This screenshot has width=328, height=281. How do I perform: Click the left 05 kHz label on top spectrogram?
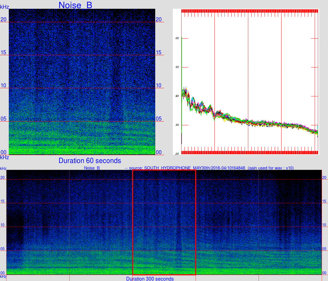4,119
